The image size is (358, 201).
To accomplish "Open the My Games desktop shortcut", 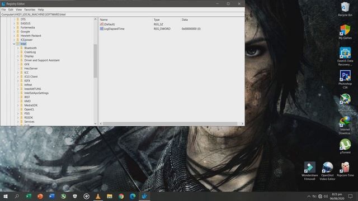I will 345,32.
